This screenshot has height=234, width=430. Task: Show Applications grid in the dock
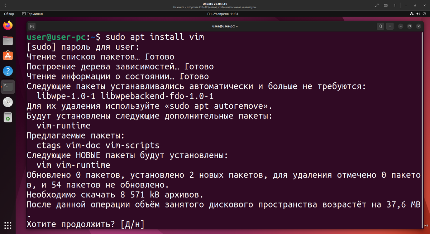[x=8, y=225]
